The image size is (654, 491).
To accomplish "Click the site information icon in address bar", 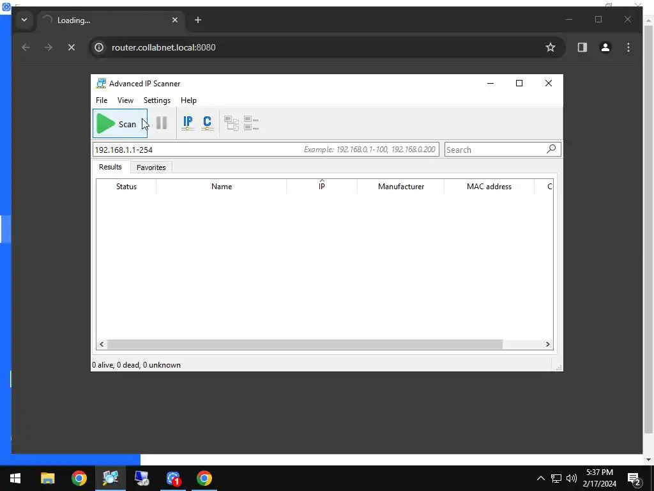I will tap(99, 47).
